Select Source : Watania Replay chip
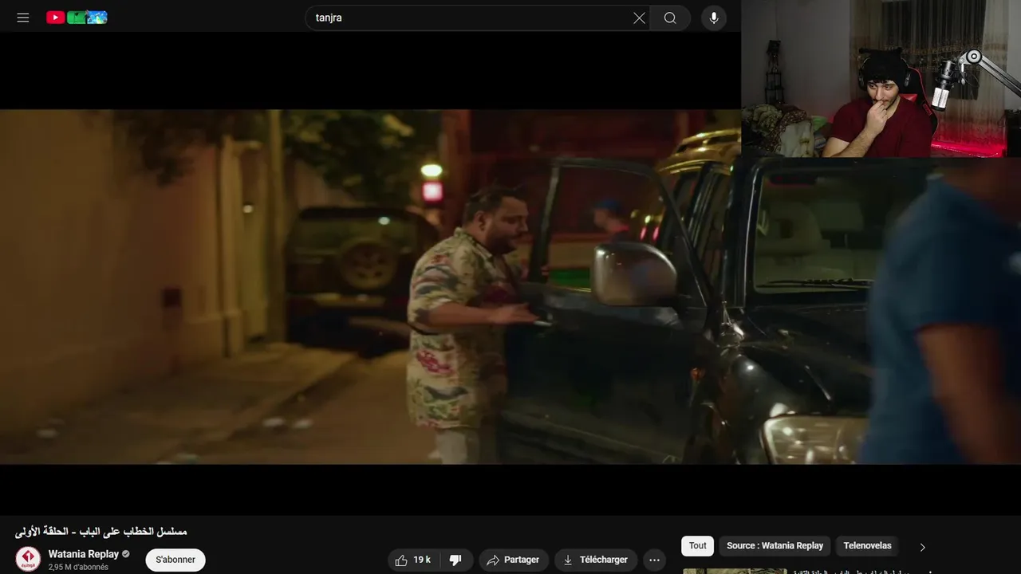This screenshot has height=574, width=1021. pos(775,546)
